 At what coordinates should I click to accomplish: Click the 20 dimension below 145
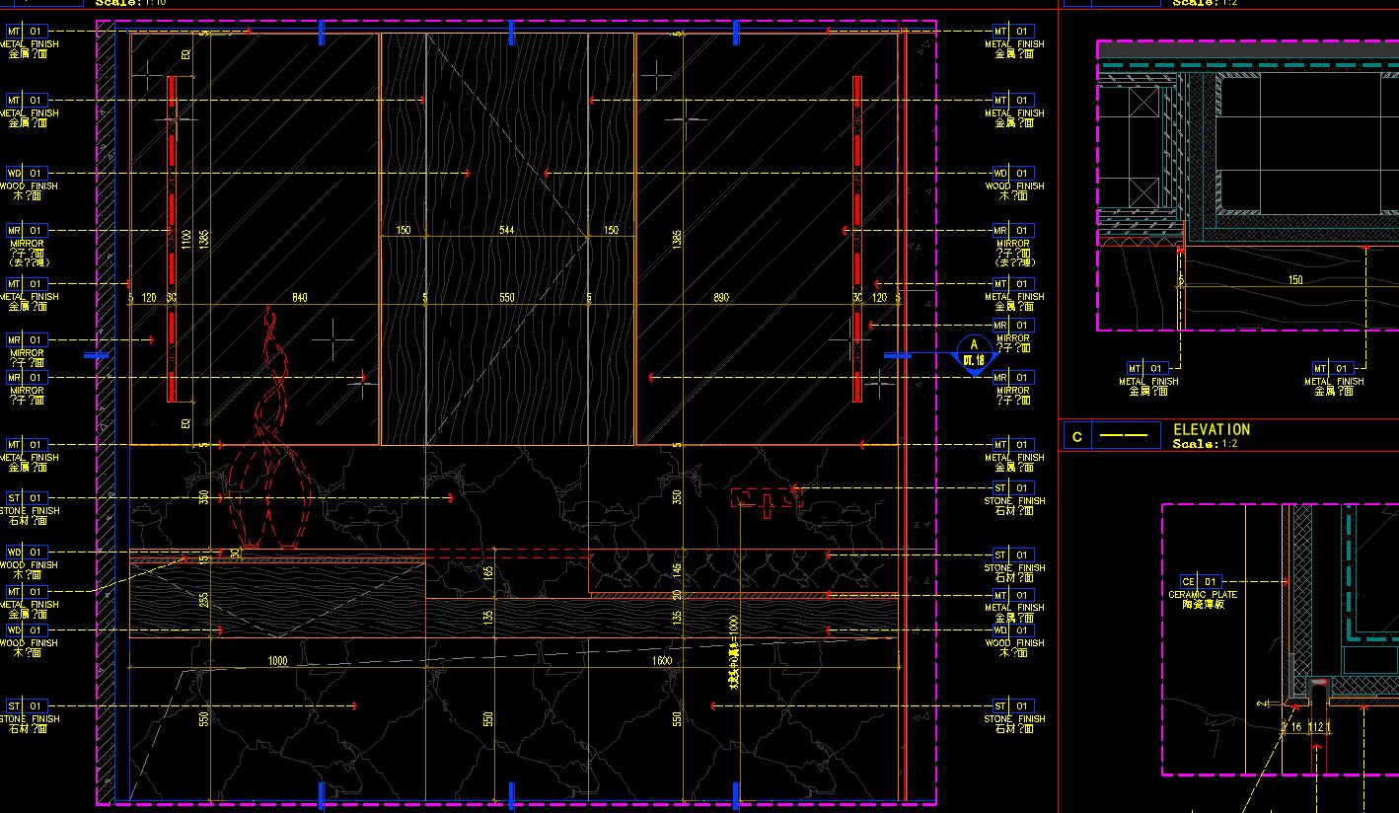tap(677, 594)
